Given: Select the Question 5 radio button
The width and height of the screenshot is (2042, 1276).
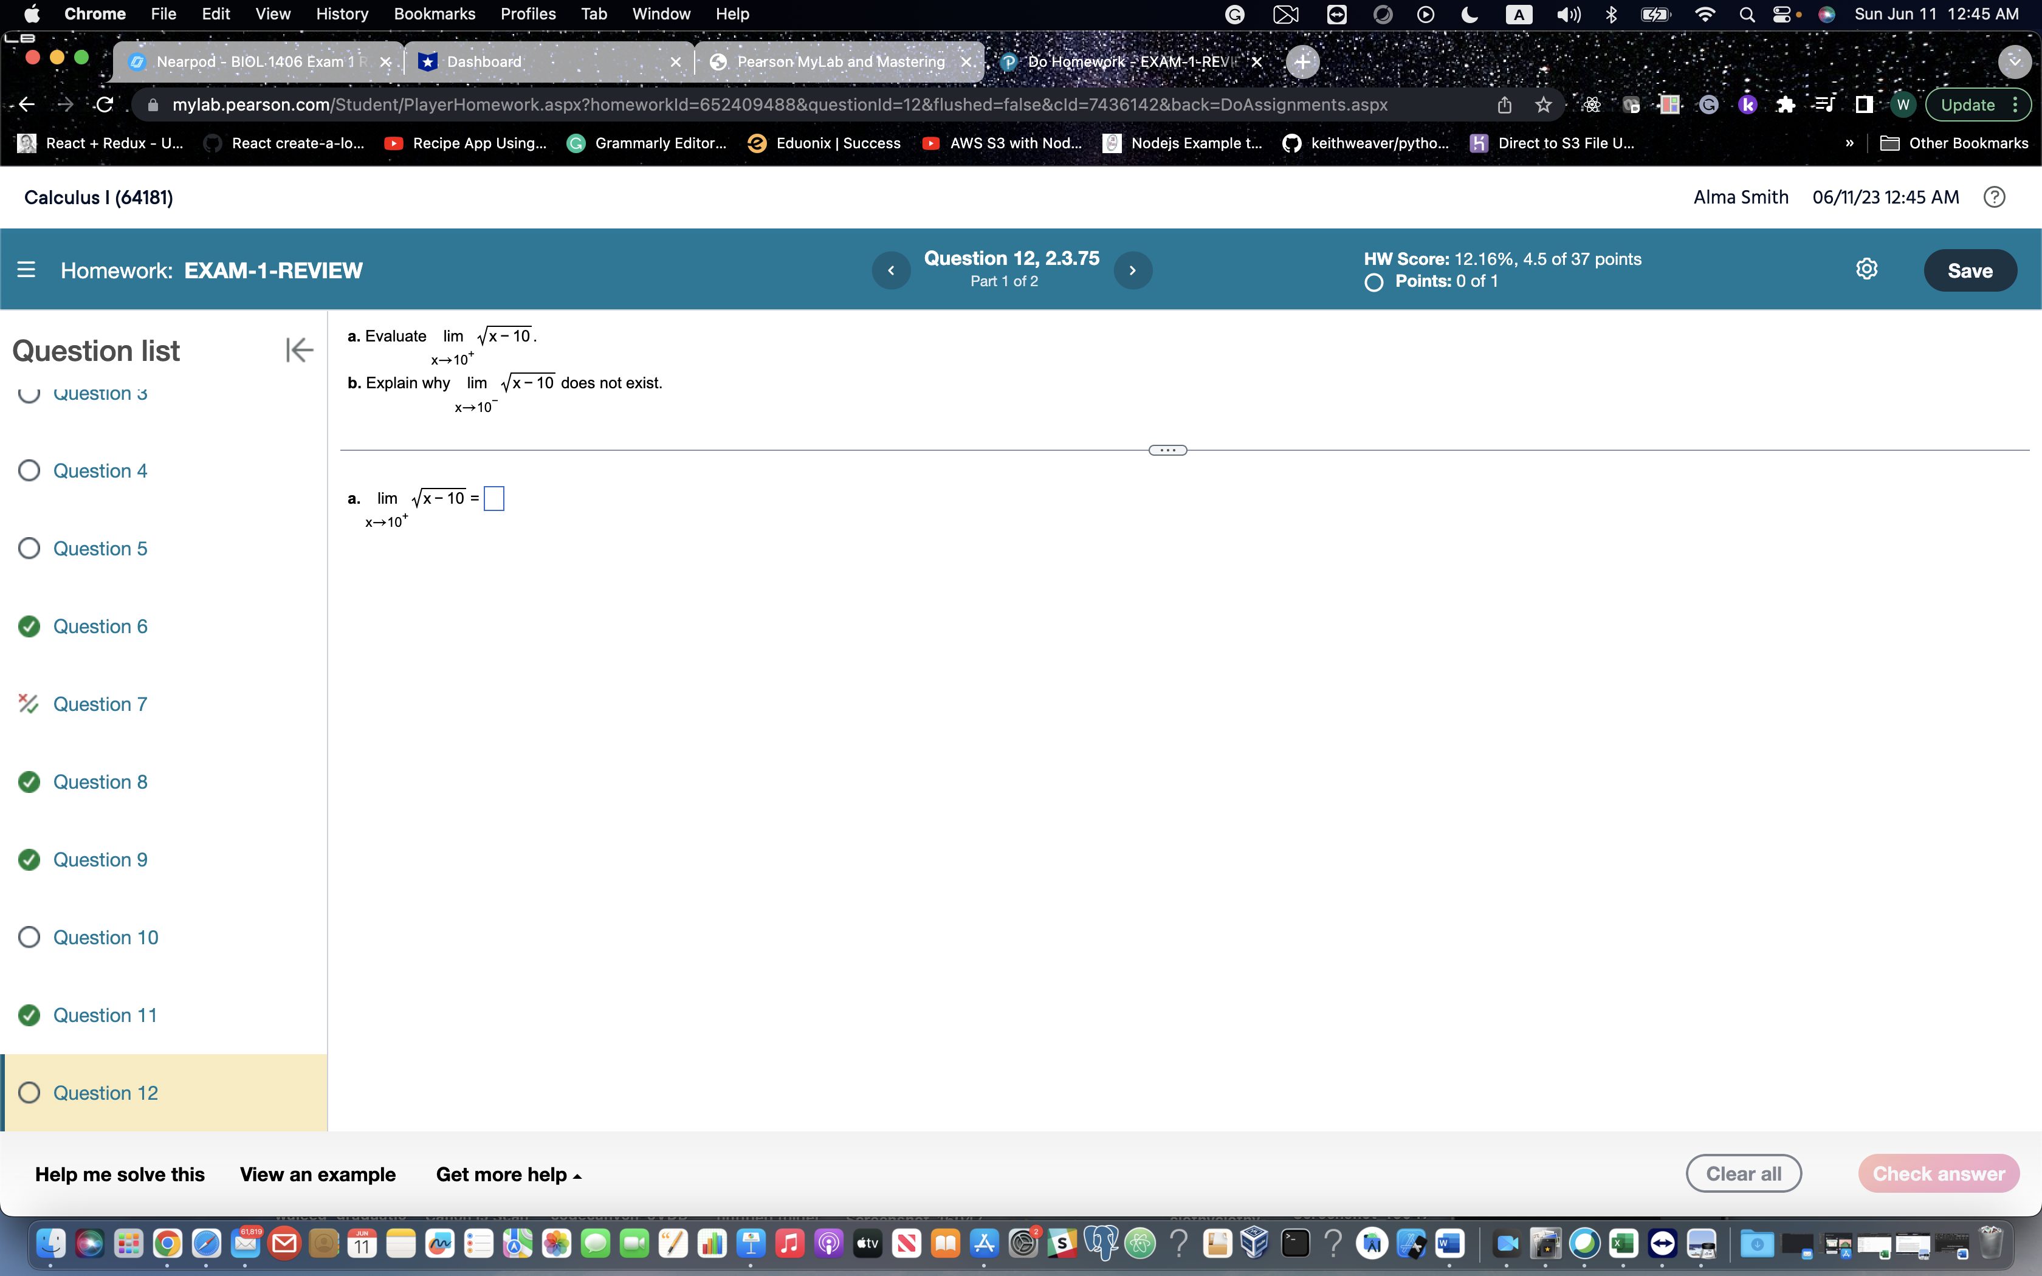Looking at the screenshot, I should click(x=28, y=547).
